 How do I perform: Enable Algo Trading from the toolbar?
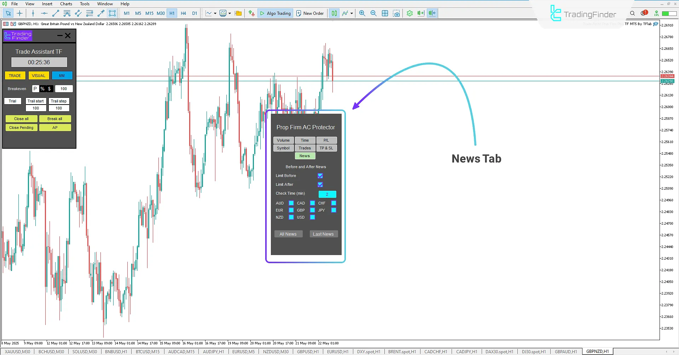click(275, 13)
